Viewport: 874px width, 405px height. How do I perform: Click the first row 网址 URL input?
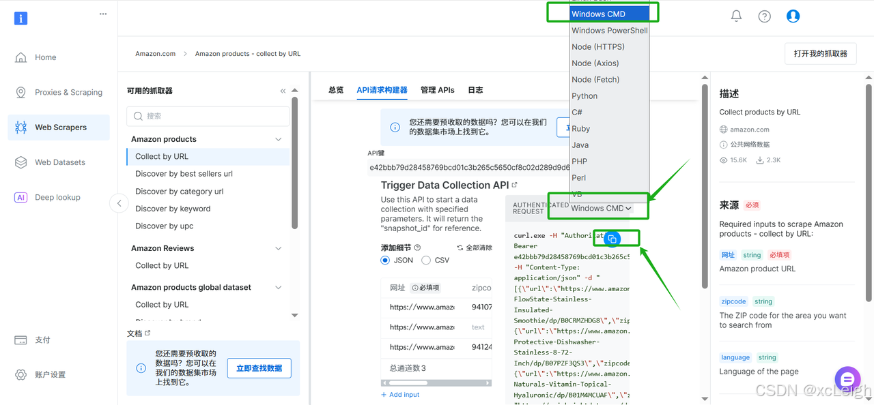coord(422,307)
